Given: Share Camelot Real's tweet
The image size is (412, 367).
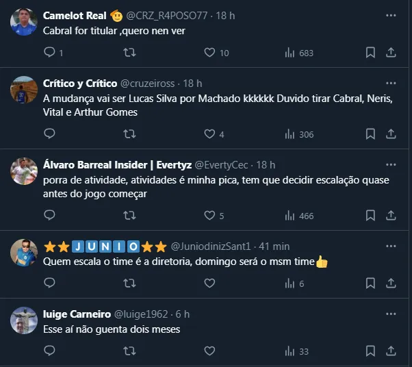Looking at the screenshot, I should [x=391, y=53].
